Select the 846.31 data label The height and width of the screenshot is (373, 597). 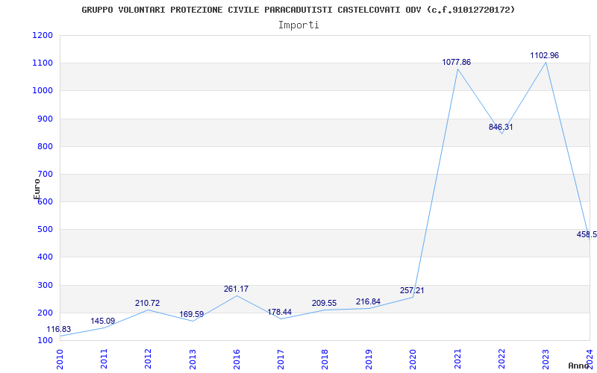[501, 127]
